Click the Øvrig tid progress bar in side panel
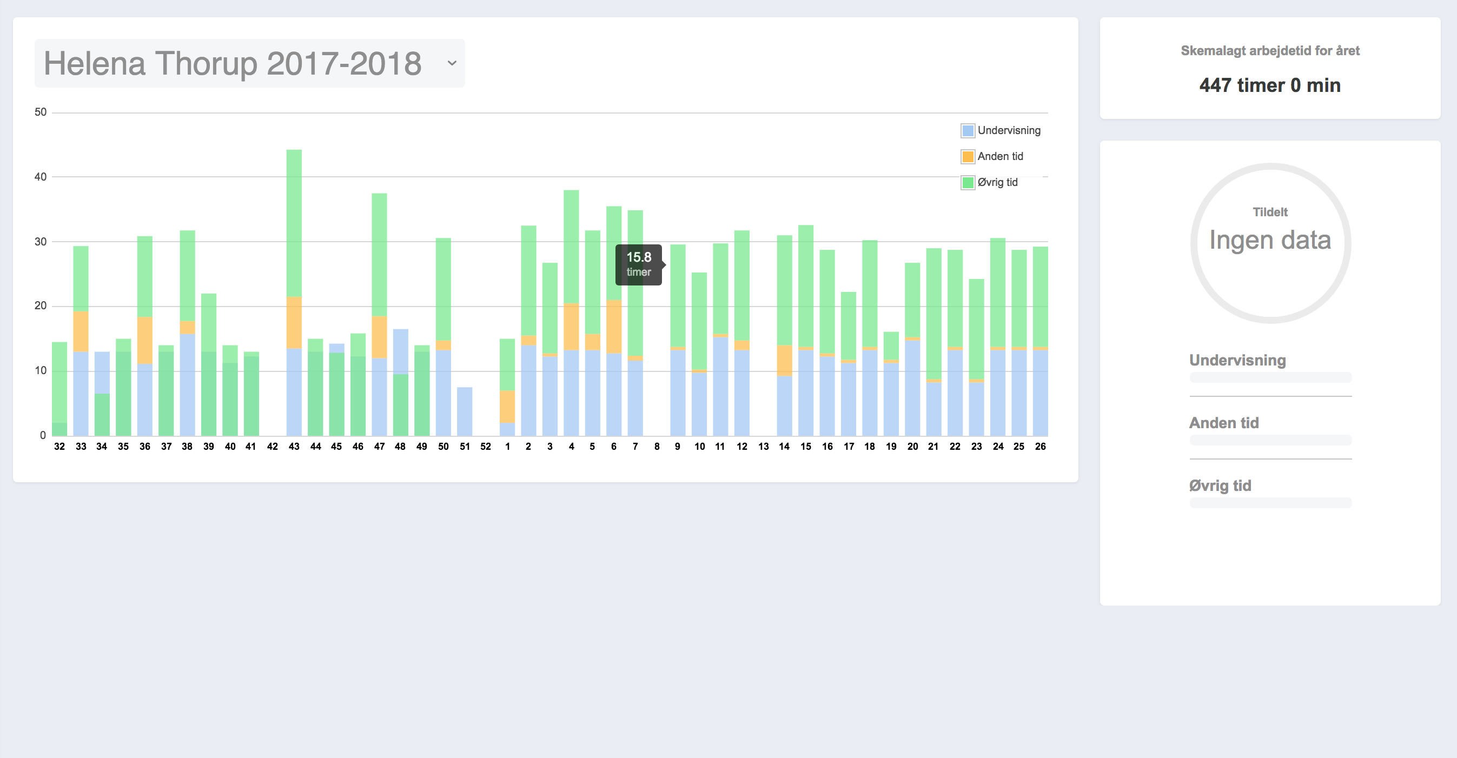The height and width of the screenshot is (758, 1457). point(1270,503)
